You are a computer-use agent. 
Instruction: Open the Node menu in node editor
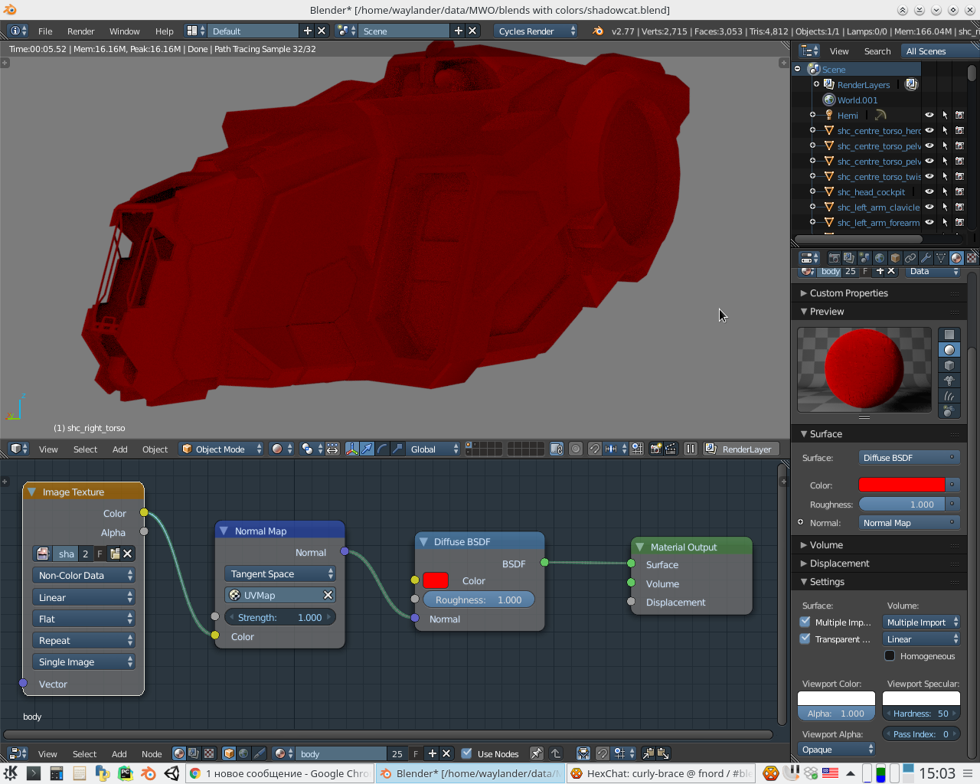pos(152,754)
